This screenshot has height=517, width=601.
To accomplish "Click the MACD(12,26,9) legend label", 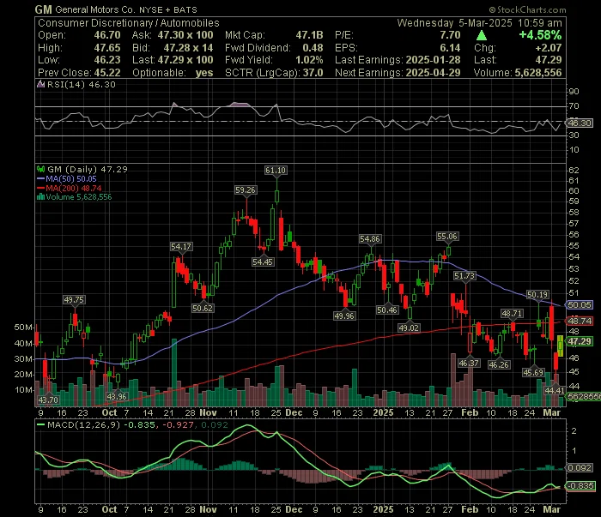I will 83,424.
